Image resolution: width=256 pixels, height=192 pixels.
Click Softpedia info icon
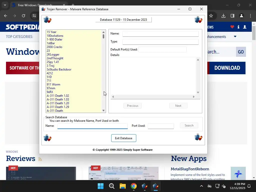coord(238,27)
